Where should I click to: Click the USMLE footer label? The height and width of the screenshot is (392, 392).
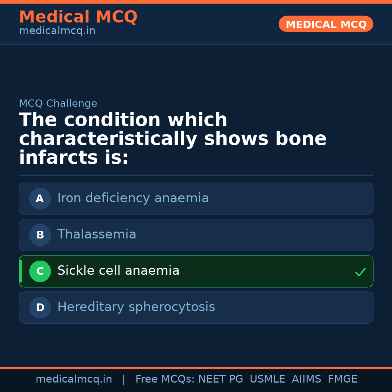(267, 379)
